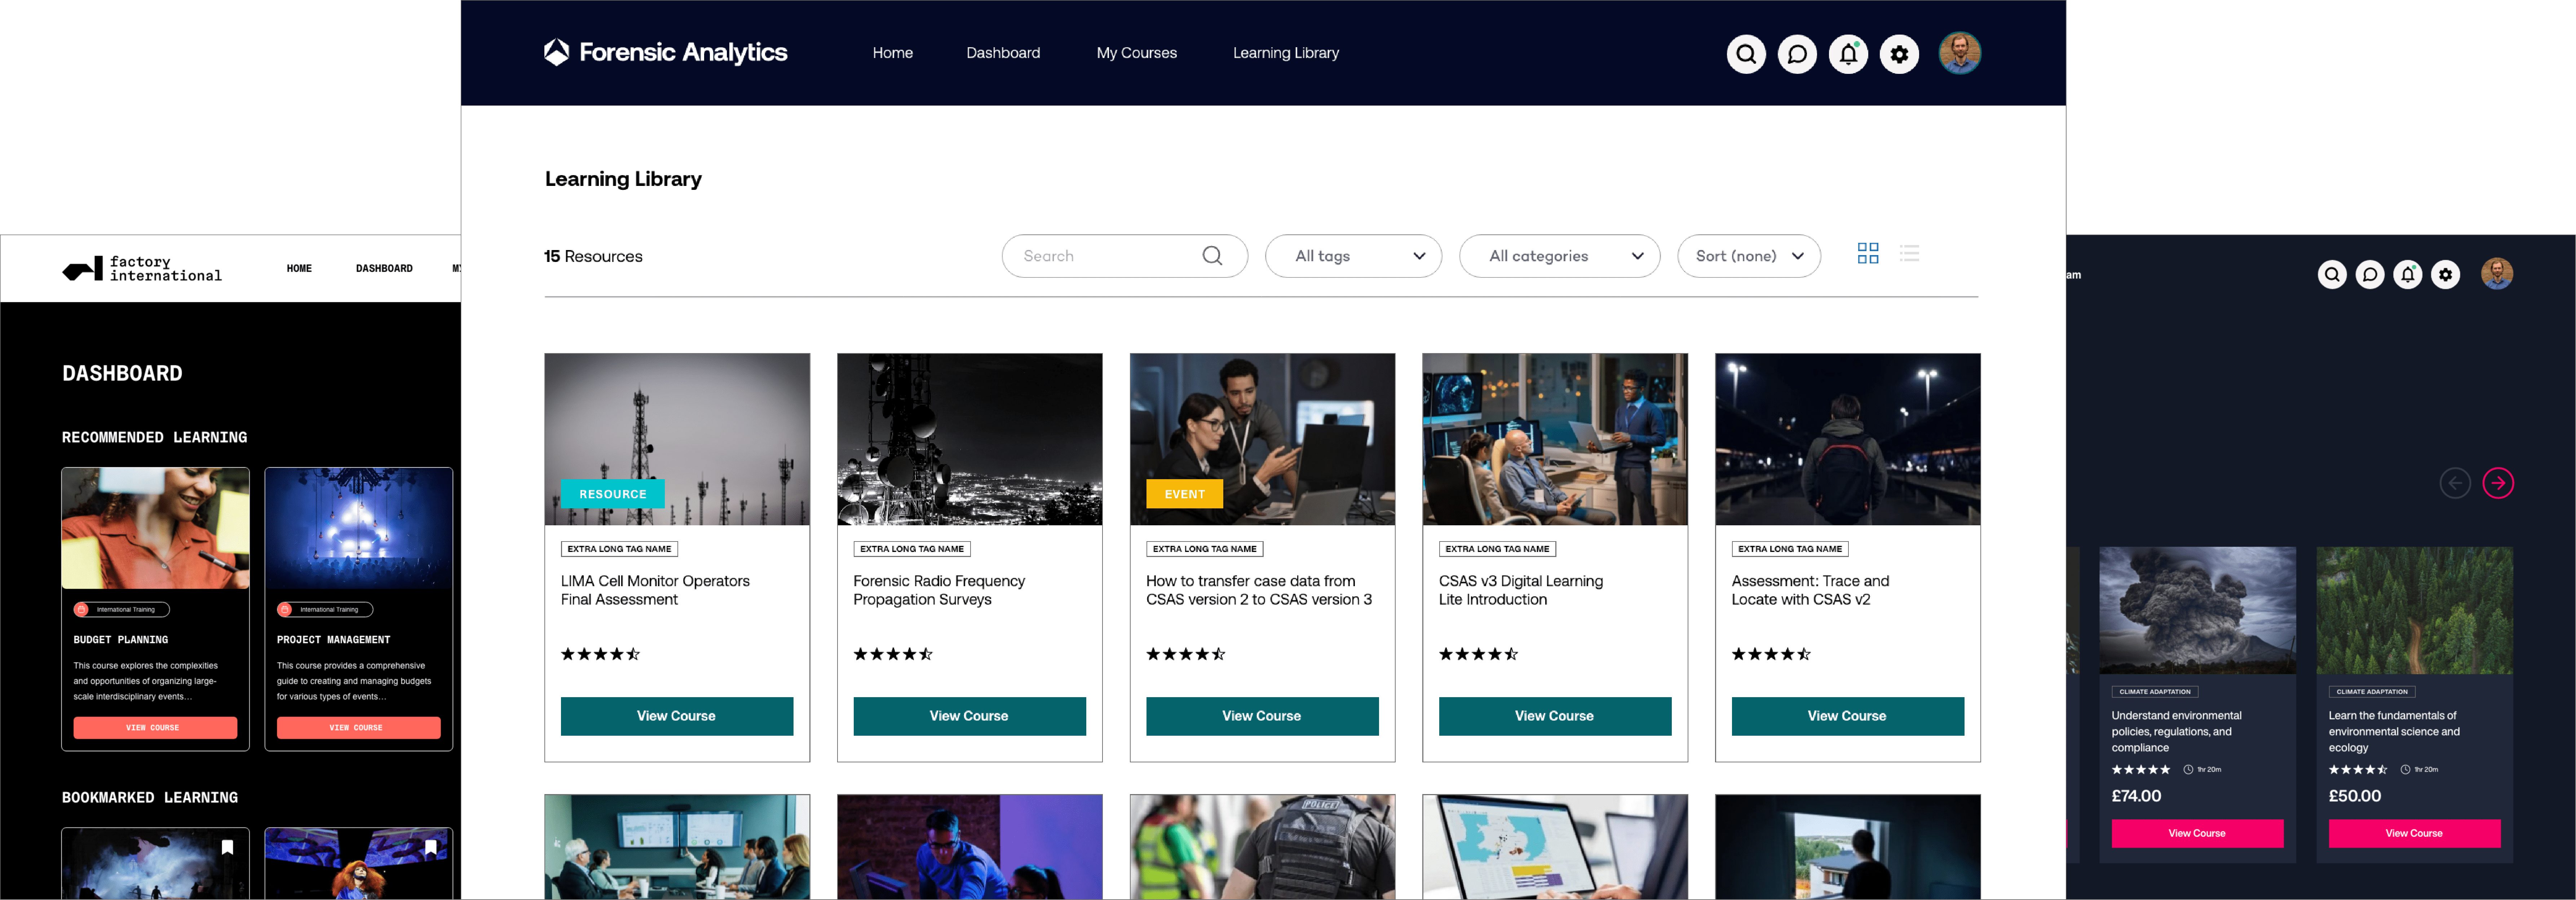Viewport: 2576px width, 900px height.
Task: Click star rating on CSAS v3 Digital Learning card
Action: pyautogui.click(x=1478, y=654)
